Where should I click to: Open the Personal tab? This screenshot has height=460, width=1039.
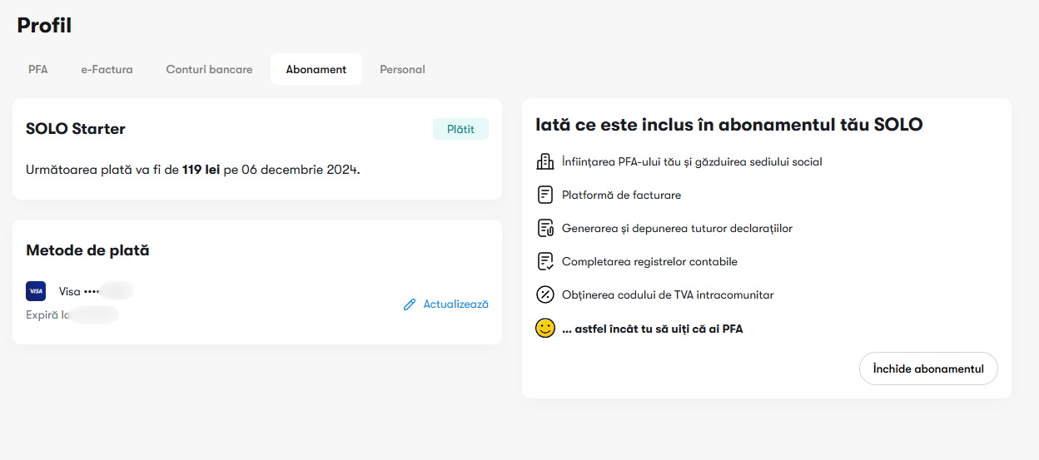tap(402, 69)
